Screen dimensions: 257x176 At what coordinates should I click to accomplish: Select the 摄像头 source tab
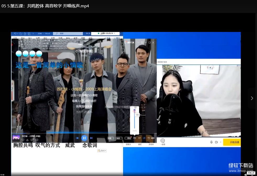coord(128,144)
